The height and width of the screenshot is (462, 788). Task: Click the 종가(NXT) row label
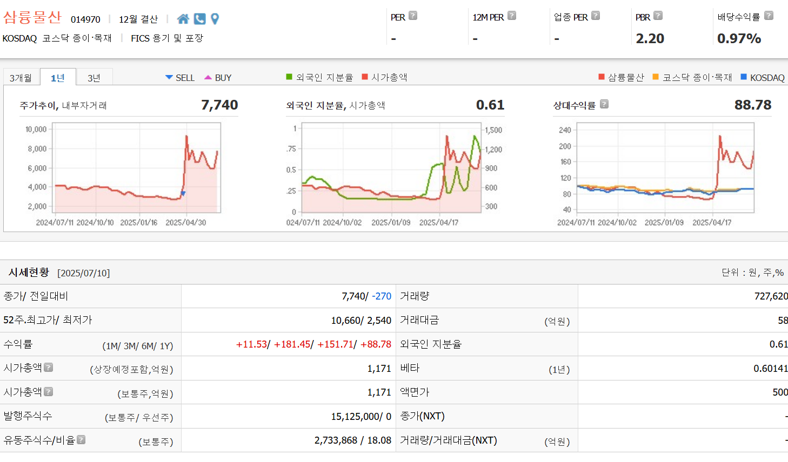point(422,416)
